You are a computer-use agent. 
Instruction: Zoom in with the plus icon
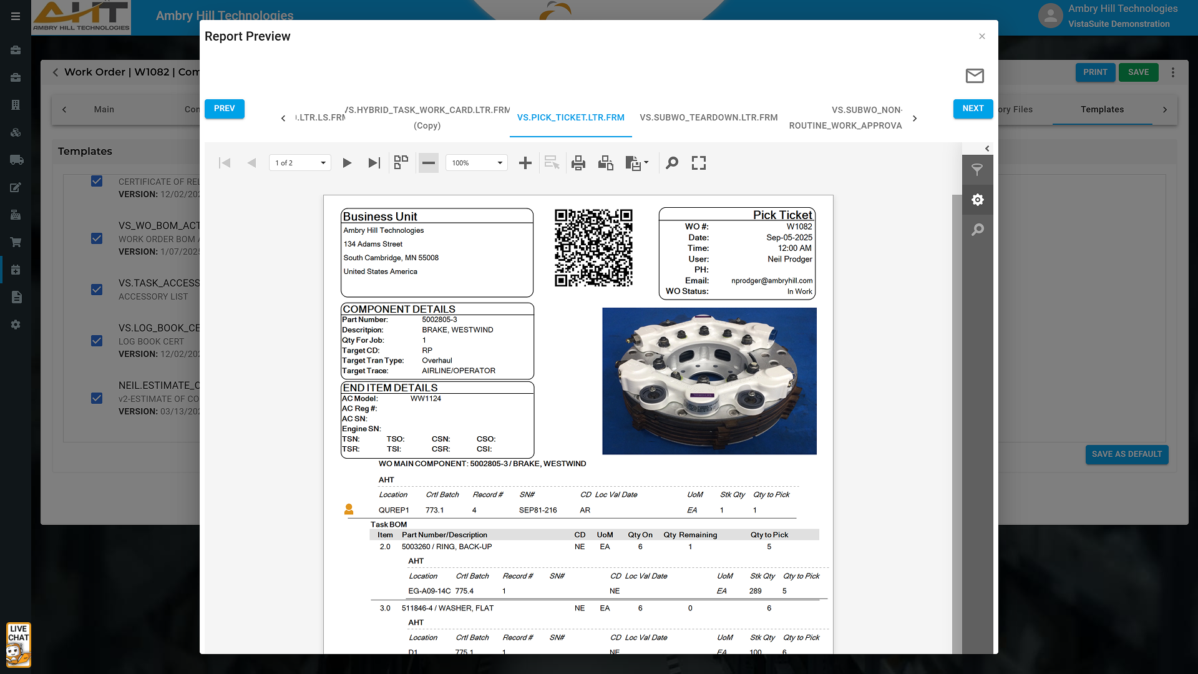[525, 163]
